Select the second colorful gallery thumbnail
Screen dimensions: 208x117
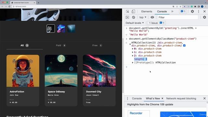(61, 29)
